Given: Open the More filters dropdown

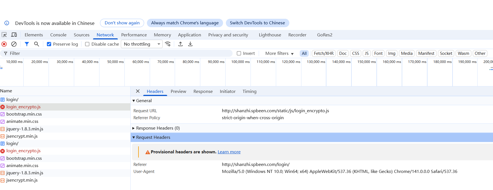Looking at the screenshot, I should click(279, 53).
